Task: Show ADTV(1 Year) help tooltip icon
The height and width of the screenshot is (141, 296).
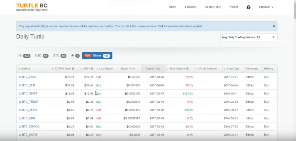Action: [73, 69]
